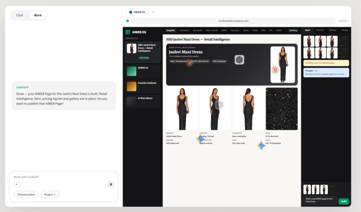Screen dimensions: 361x212
Task: Open the AIWEB OS browser tab
Action: tap(137, 12)
